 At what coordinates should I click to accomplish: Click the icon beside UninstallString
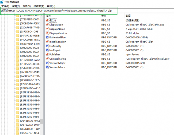[47, 59]
